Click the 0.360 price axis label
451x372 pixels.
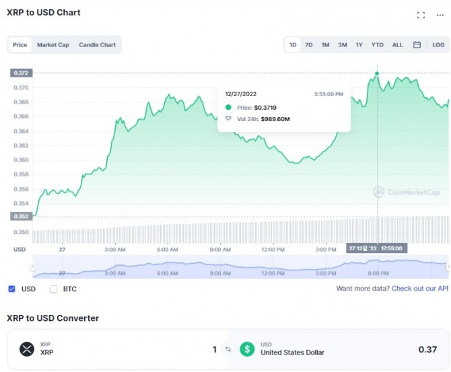point(21,159)
